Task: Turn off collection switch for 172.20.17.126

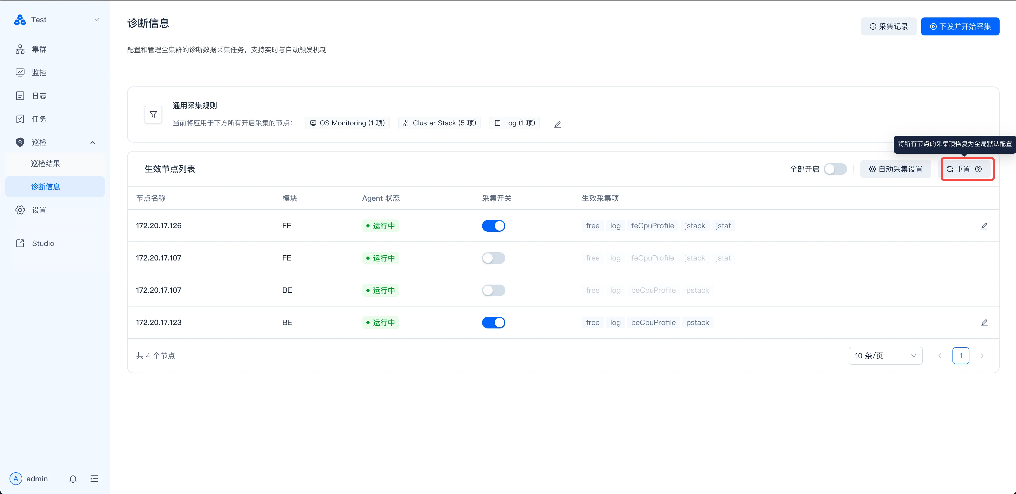Action: [493, 226]
